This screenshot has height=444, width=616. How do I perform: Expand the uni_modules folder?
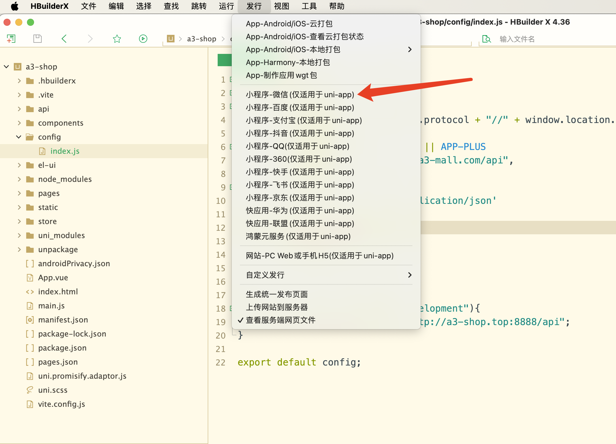(x=19, y=235)
